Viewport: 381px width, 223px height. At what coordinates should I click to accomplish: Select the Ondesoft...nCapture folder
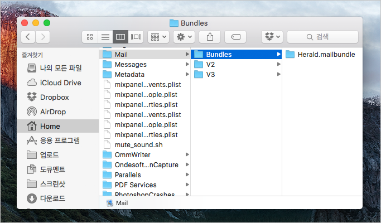pos(145,164)
